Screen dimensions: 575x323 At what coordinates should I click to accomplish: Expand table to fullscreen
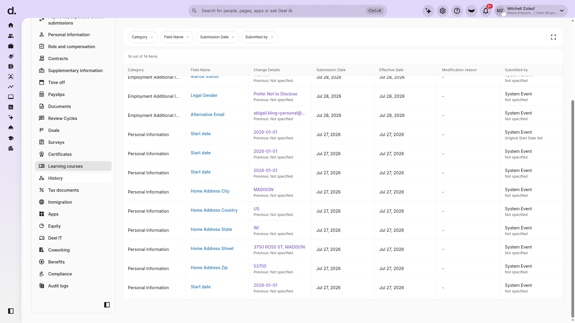pos(553,37)
